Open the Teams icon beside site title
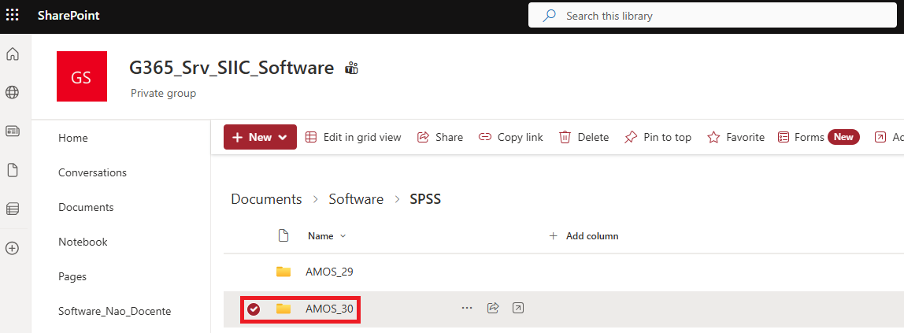 351,68
